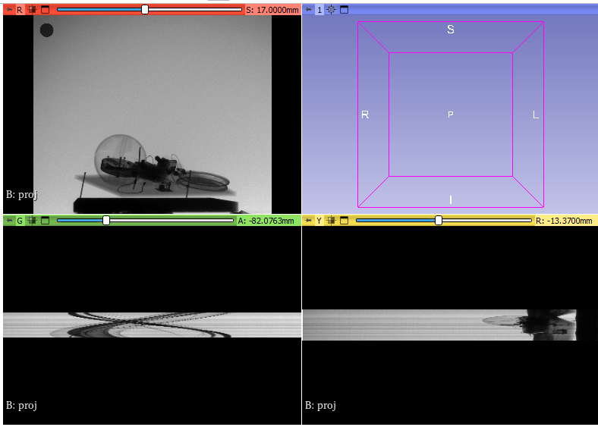This screenshot has height=427, width=598.
Task: Click the "1" label in 3D view header
Action: tap(319, 10)
